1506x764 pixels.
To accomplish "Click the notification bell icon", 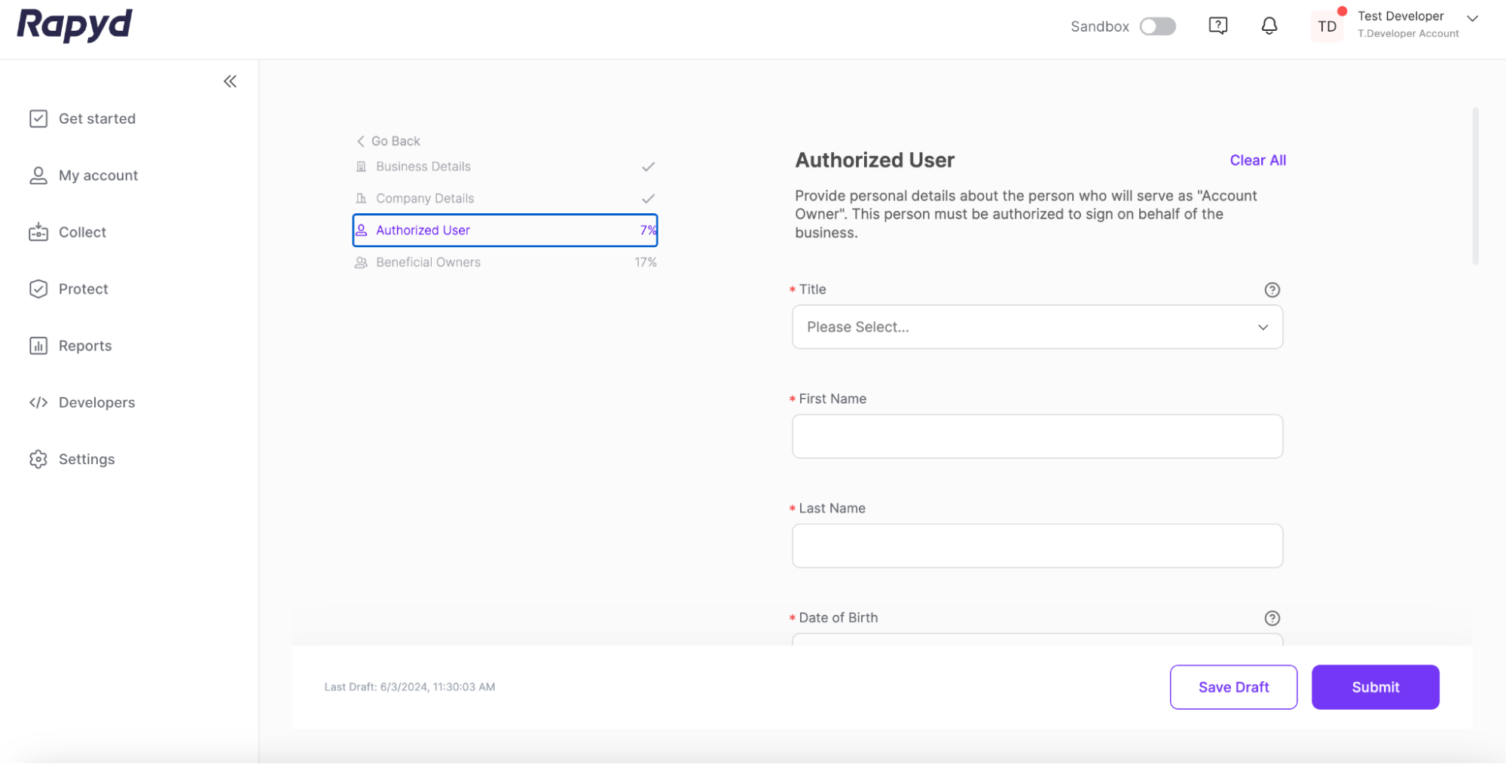I will pyautogui.click(x=1269, y=26).
